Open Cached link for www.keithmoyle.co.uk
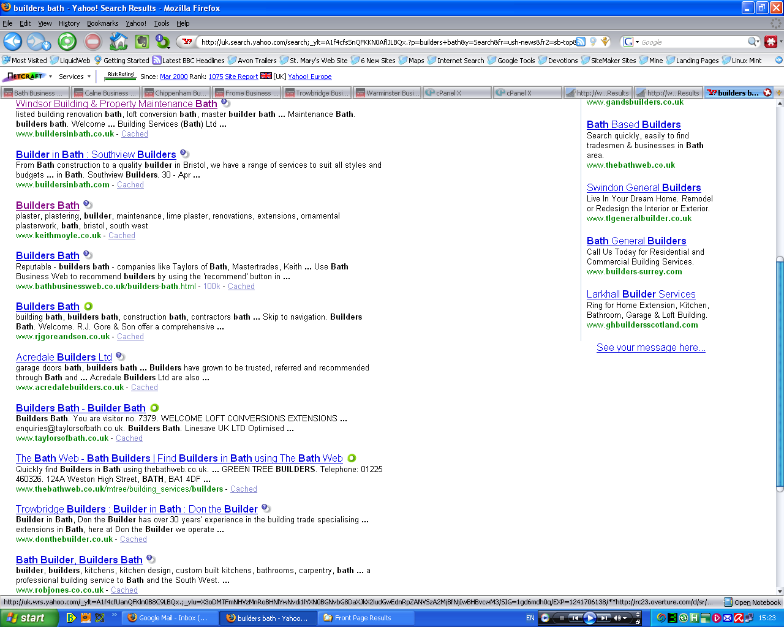Image resolution: width=784 pixels, height=627 pixels. [122, 235]
